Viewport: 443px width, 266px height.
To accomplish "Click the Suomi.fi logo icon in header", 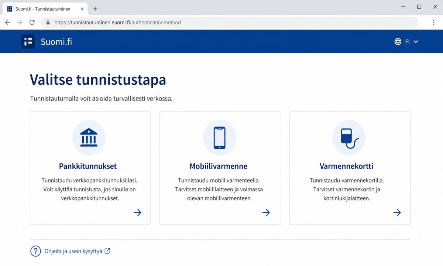I will [x=28, y=41].
